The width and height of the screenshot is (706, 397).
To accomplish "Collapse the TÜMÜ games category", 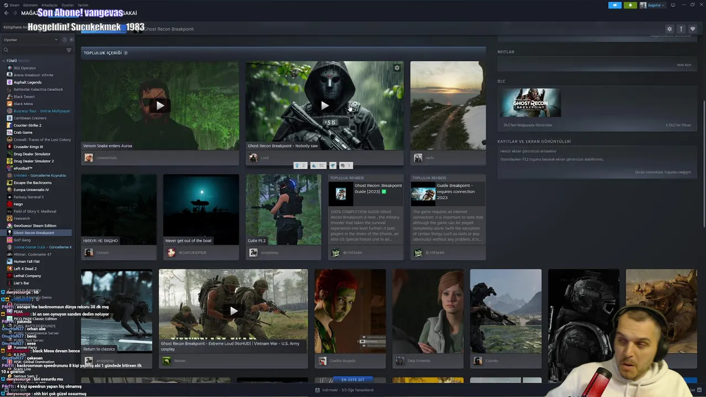I will [4, 61].
